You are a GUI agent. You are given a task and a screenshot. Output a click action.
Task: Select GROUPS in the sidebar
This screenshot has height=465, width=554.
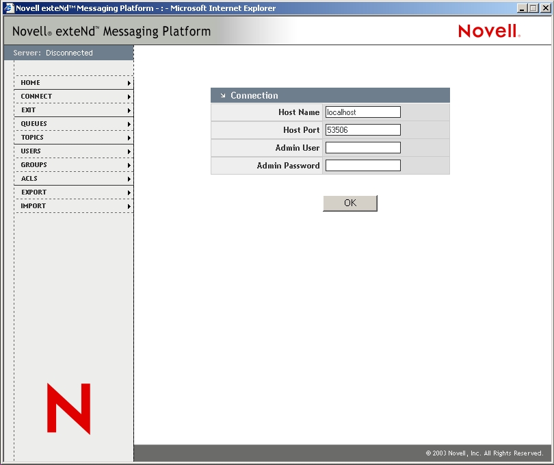point(73,165)
